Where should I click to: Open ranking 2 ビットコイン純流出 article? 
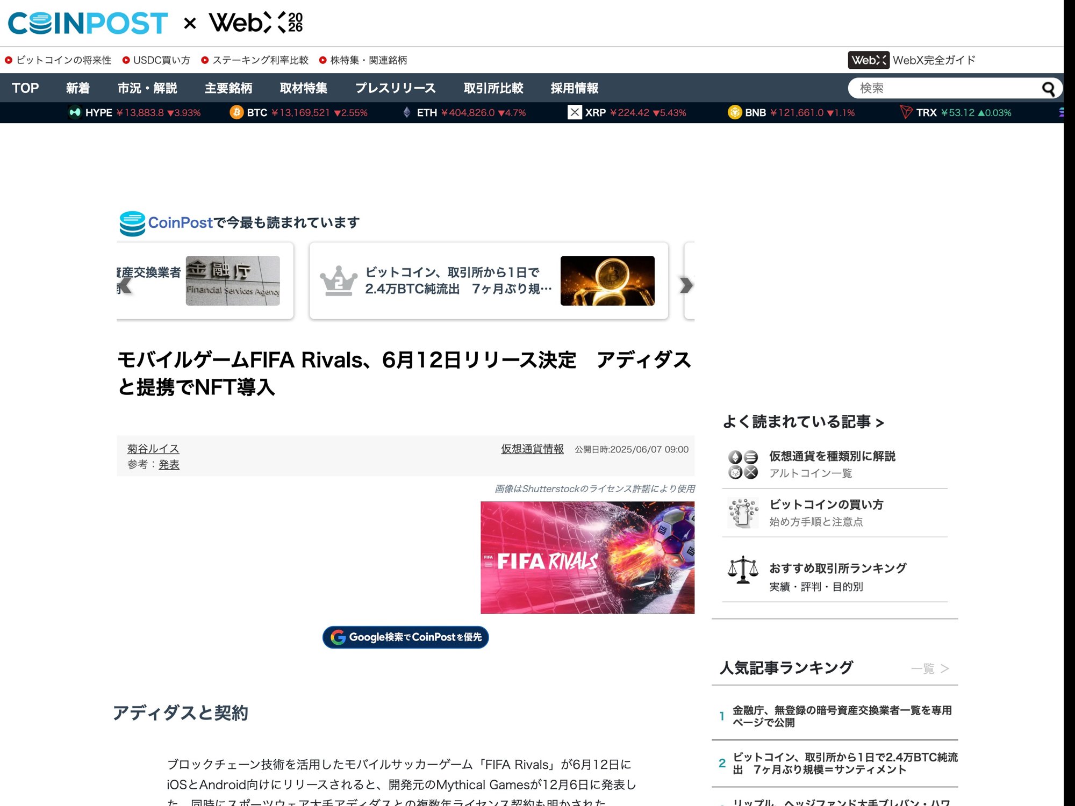(845, 763)
